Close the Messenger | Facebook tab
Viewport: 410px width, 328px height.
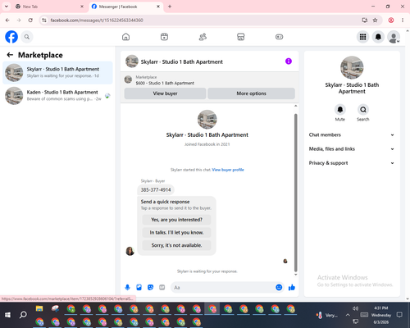click(158, 7)
